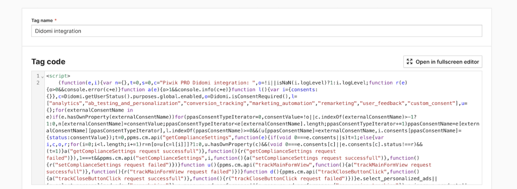The height and width of the screenshot is (189, 517).
Task: Open in fullscreen editor button
Action: [x=443, y=61]
